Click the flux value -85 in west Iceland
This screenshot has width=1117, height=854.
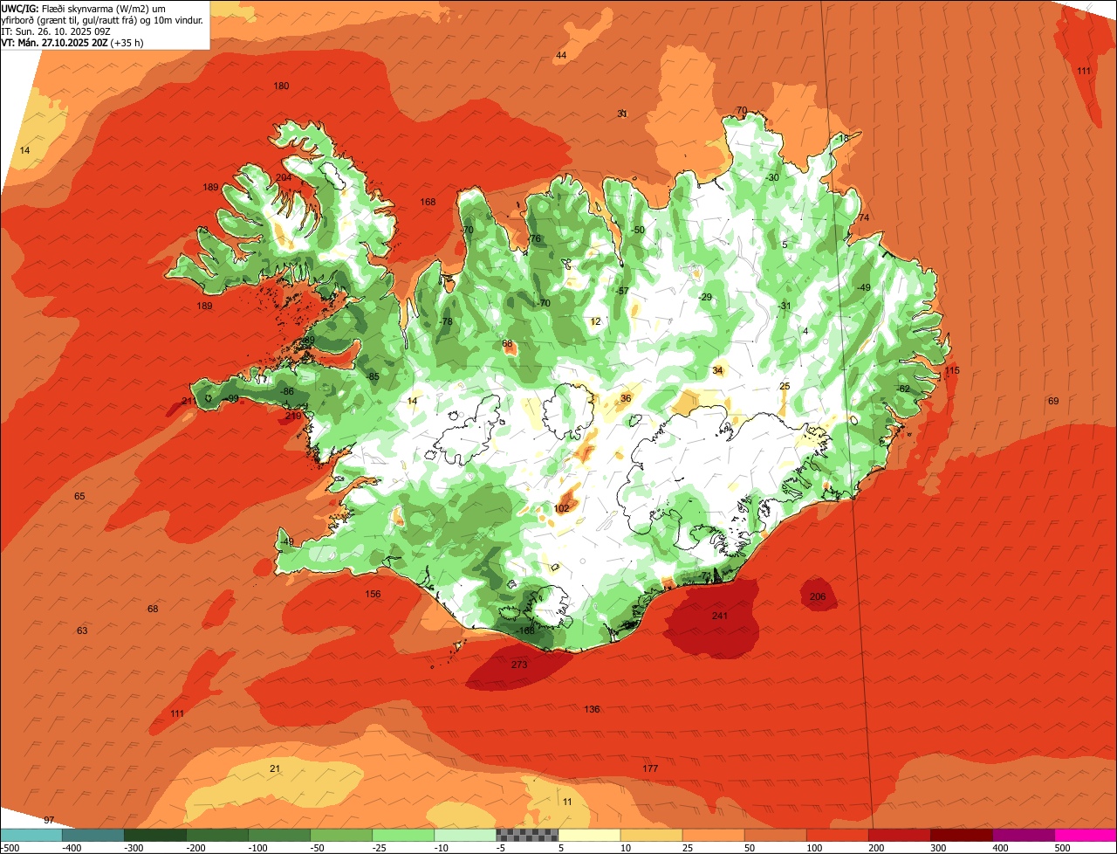(372, 376)
